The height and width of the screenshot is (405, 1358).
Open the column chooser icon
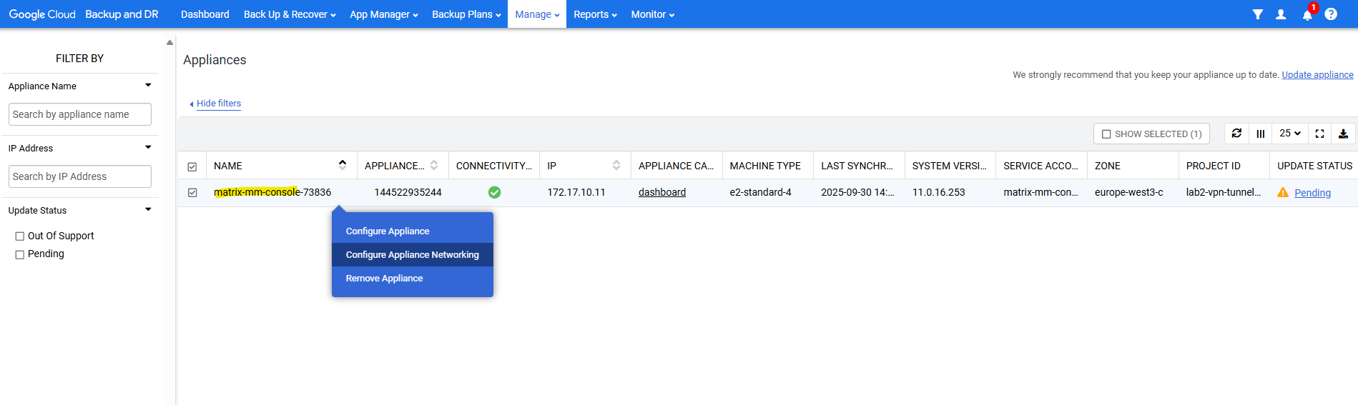[1261, 134]
